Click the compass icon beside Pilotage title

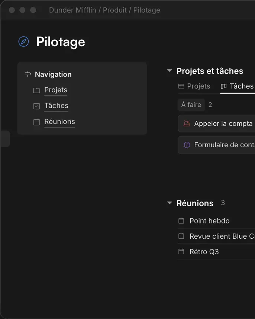[23, 42]
